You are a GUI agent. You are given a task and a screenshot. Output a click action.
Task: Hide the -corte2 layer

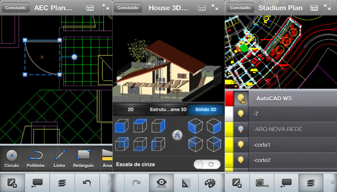pos(241,160)
